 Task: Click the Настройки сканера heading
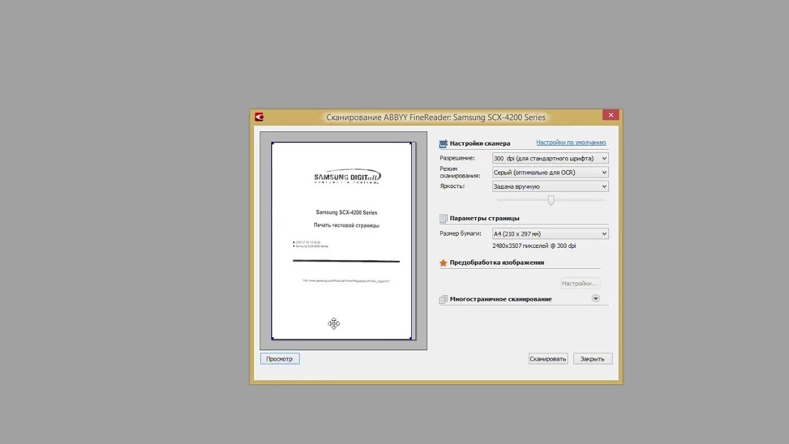pyautogui.click(x=480, y=144)
